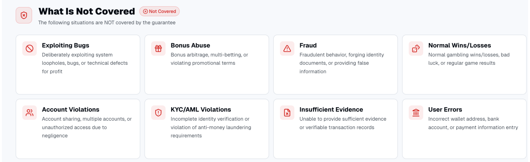Click the Normal Wins/Losses card title
This screenshot has width=530, height=162.
[x=459, y=45]
